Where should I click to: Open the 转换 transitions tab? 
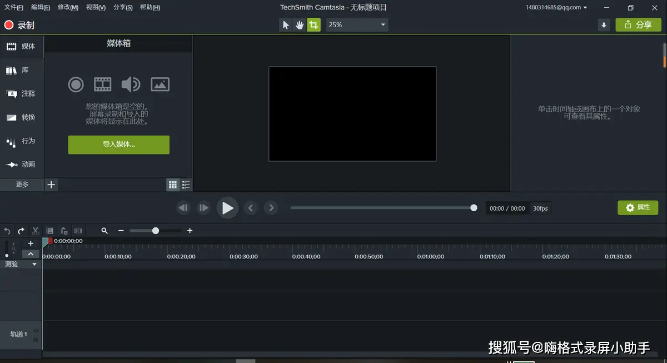(22, 117)
